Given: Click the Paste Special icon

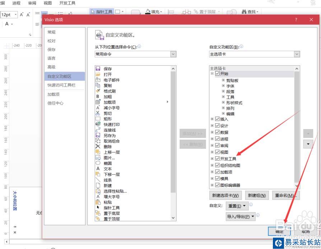Looking at the screenshot, I should (x=98, y=191).
